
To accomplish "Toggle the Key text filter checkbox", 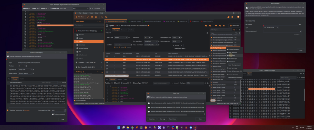I will (x=115, y=47).
